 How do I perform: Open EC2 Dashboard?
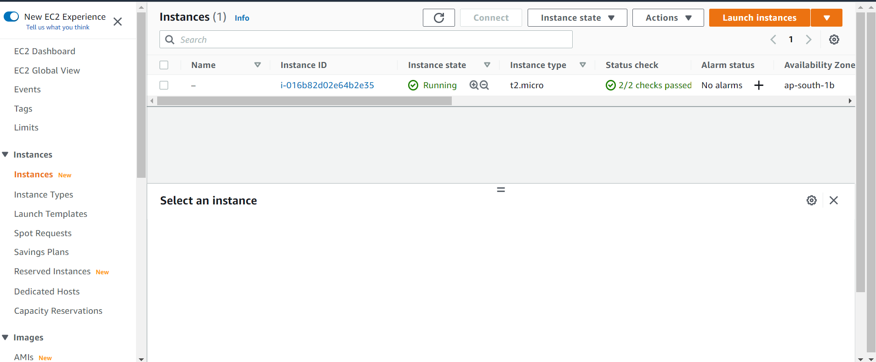(x=45, y=51)
